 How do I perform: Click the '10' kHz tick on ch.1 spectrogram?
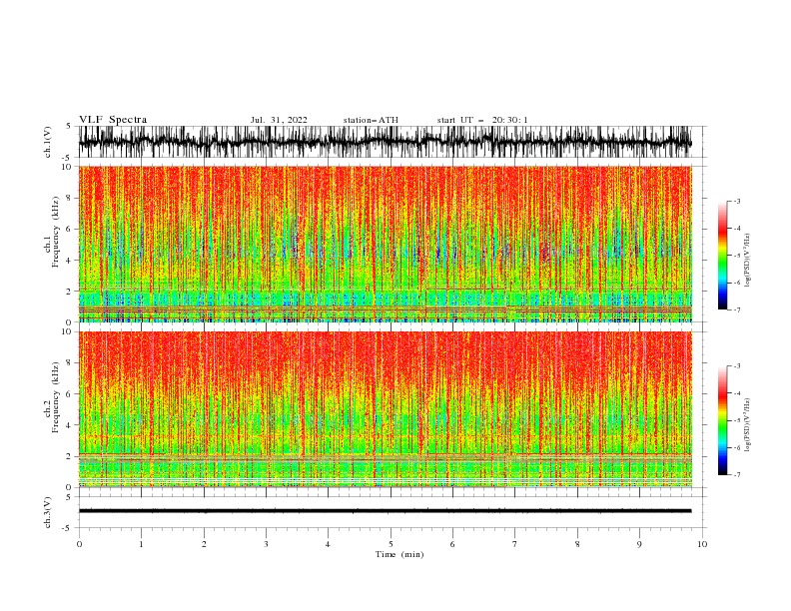point(68,167)
